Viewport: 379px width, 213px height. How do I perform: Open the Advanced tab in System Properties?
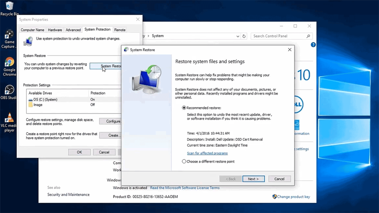pos(73,30)
